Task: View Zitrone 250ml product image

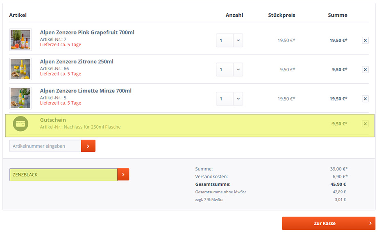Action: (20, 69)
